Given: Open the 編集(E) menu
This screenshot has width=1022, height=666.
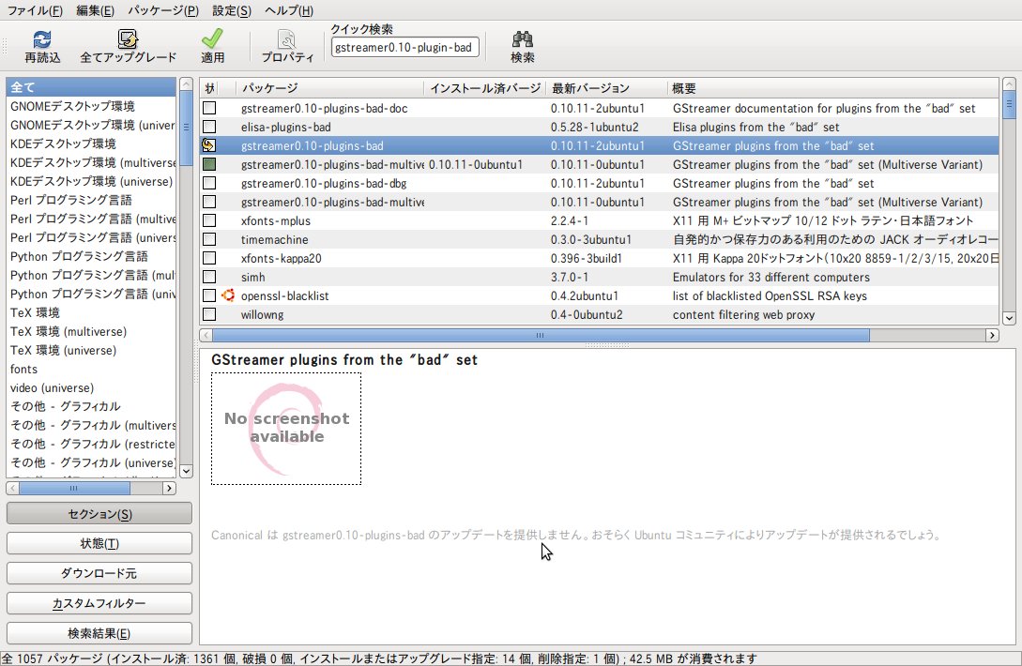Looking at the screenshot, I should point(95,10).
